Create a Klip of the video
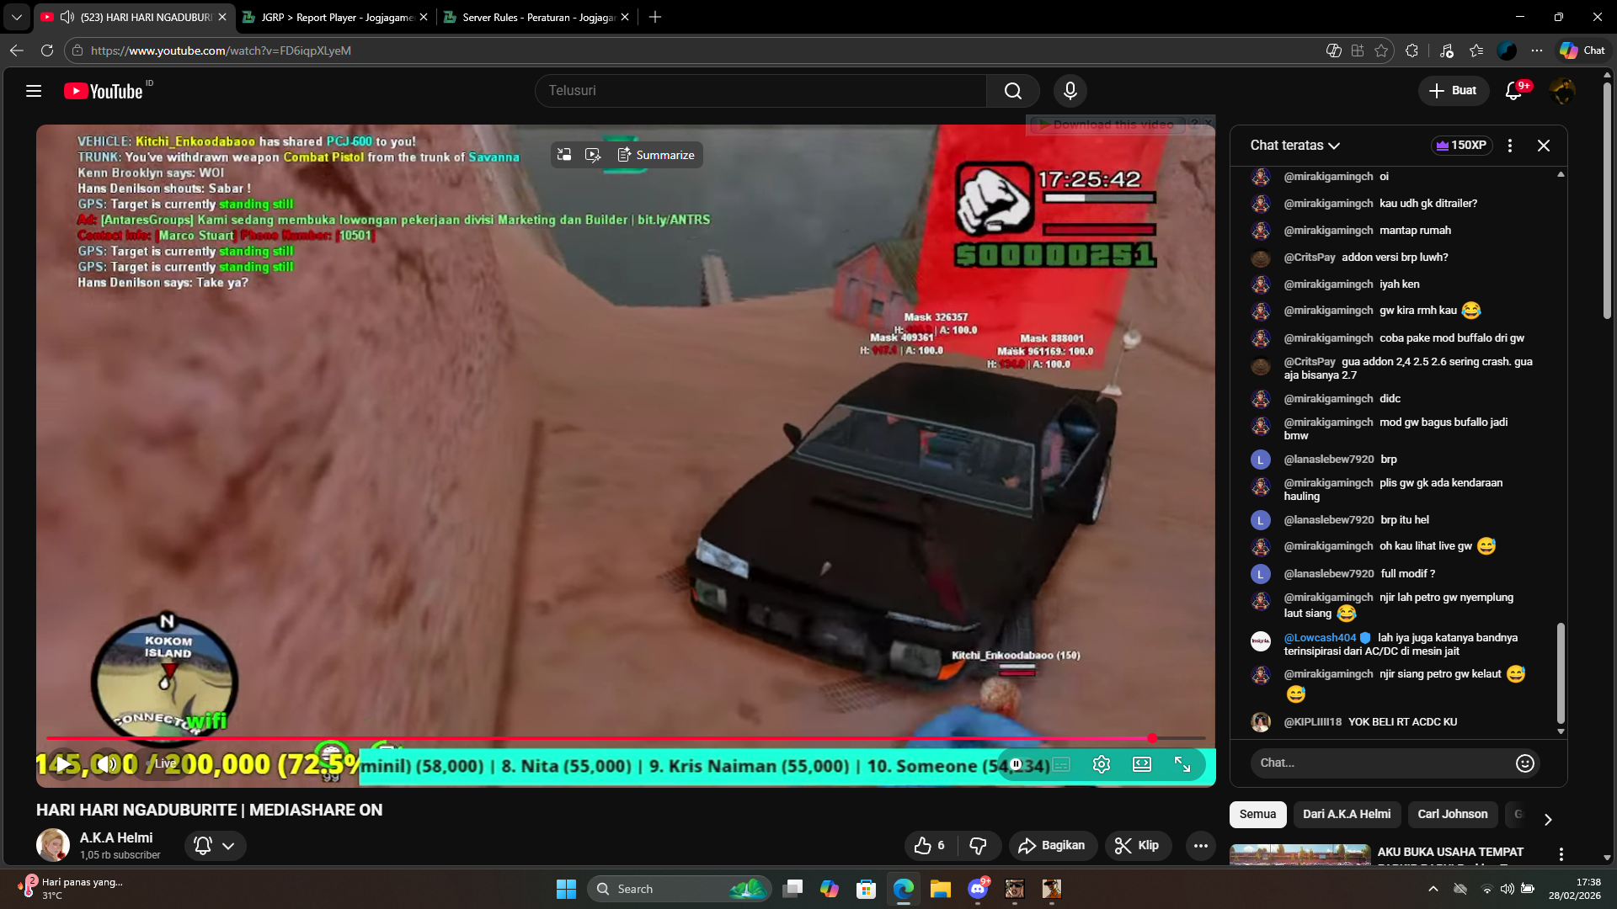This screenshot has height=909, width=1617. pyautogui.click(x=1138, y=846)
